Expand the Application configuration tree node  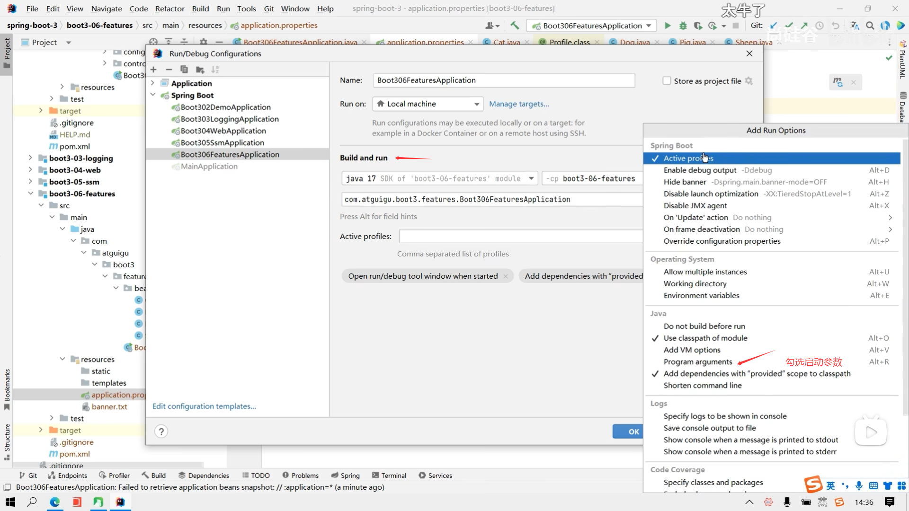tap(153, 83)
